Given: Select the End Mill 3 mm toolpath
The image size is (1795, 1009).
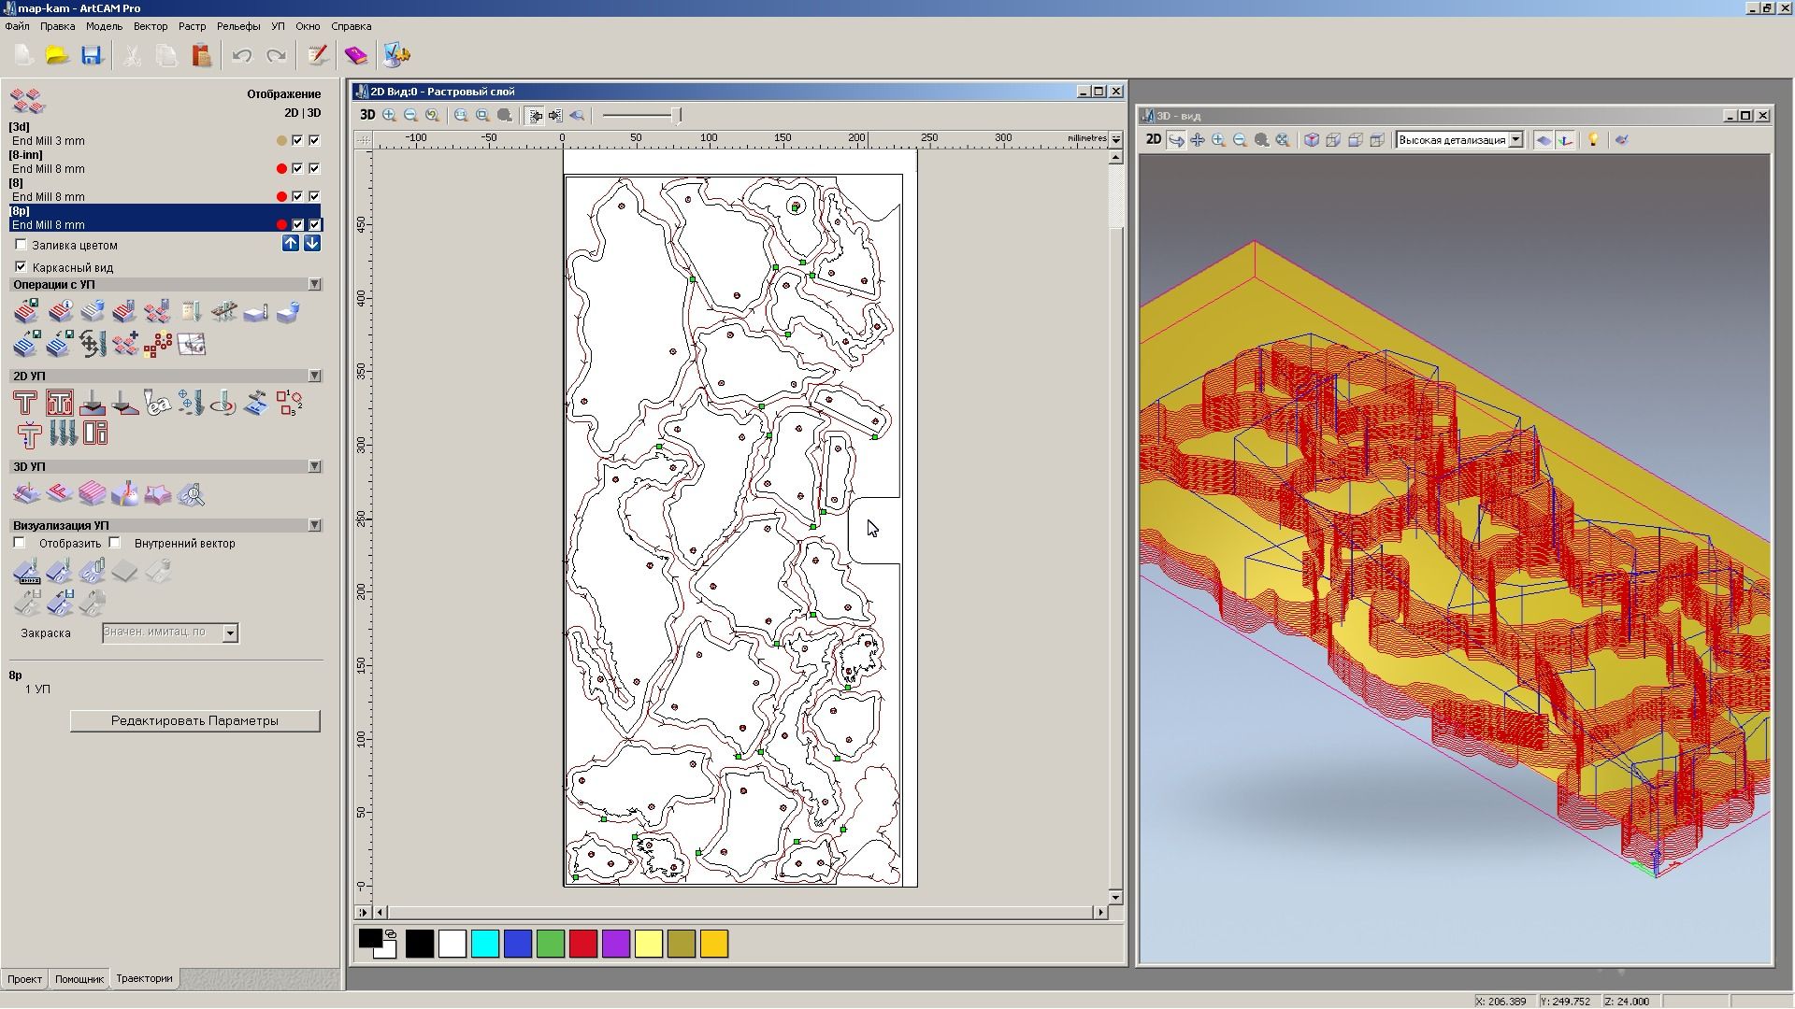Looking at the screenshot, I should (x=49, y=141).
